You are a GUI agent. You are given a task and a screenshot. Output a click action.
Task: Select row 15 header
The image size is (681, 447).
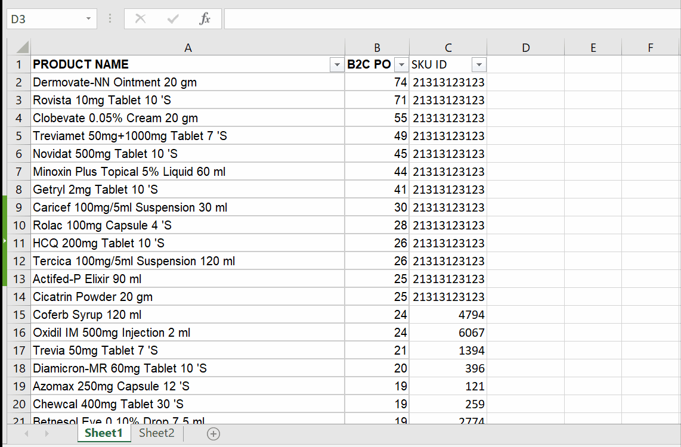point(18,315)
